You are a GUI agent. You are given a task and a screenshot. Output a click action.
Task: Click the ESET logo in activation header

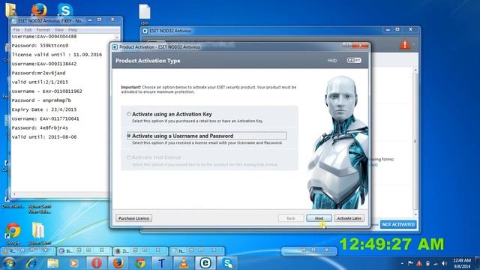[354, 60]
